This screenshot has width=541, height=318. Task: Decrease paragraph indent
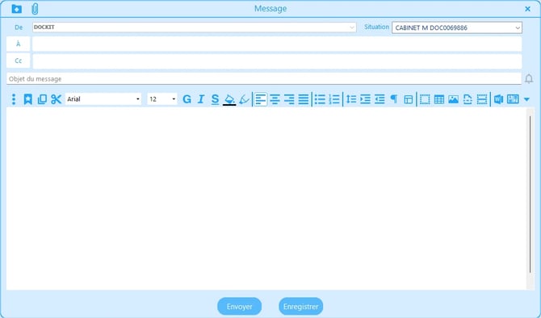point(380,99)
